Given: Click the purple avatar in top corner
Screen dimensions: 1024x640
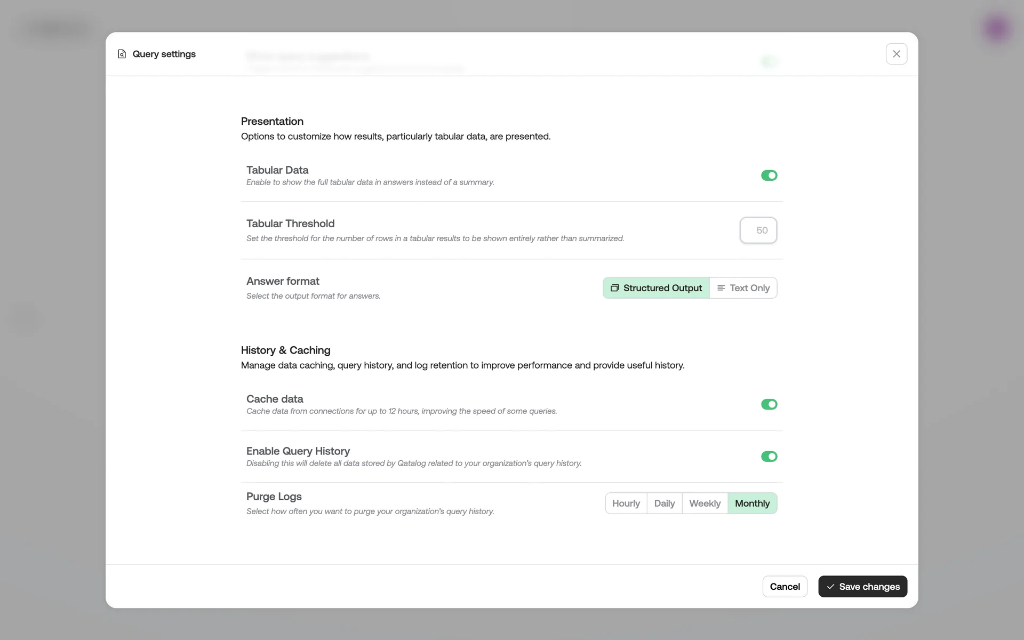Looking at the screenshot, I should [x=996, y=28].
